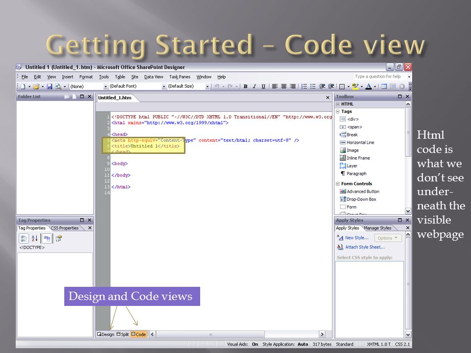This screenshot has width=471, height=353.
Task: Click the Visual Aids: On status item
Action: click(x=242, y=344)
